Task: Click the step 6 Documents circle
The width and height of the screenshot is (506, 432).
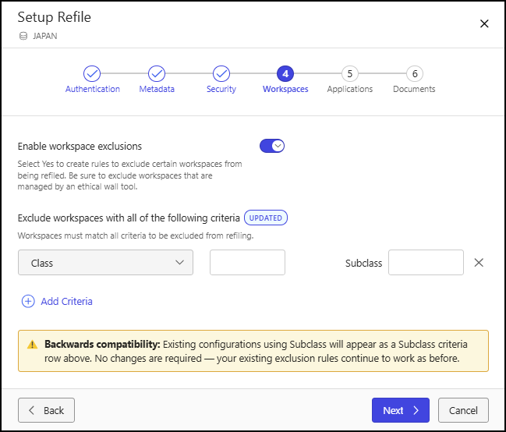Action: point(414,73)
